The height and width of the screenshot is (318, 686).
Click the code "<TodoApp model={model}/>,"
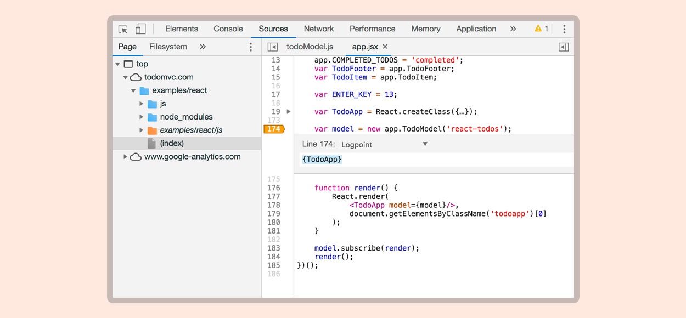403,205
